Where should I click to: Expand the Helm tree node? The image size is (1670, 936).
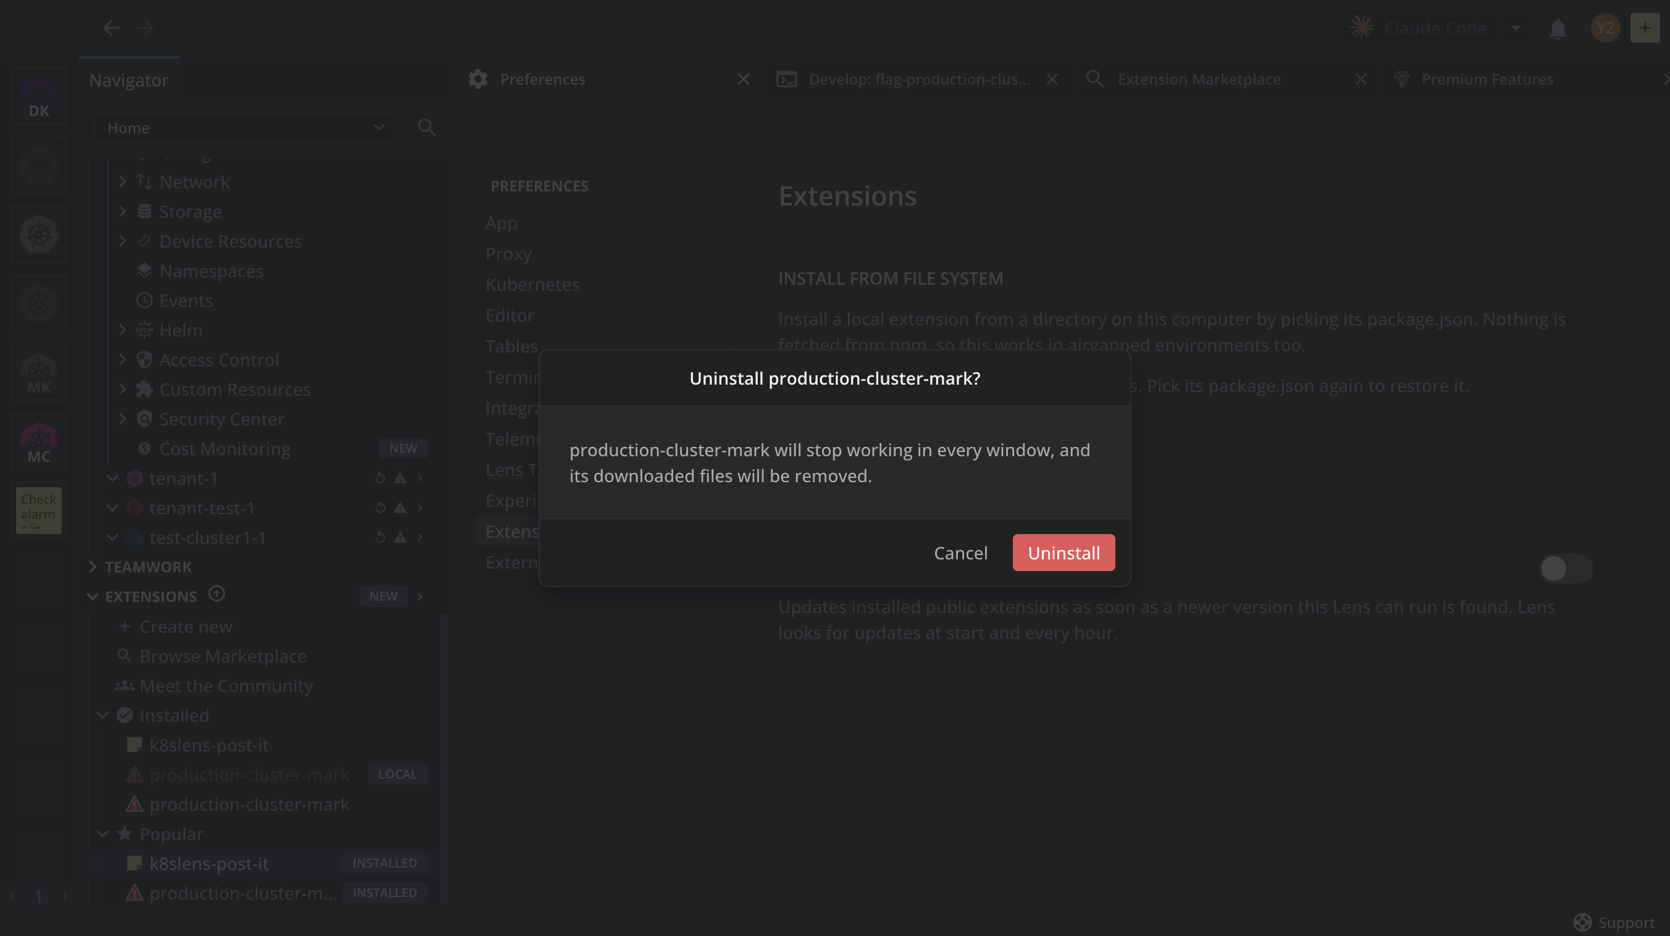pyautogui.click(x=122, y=329)
